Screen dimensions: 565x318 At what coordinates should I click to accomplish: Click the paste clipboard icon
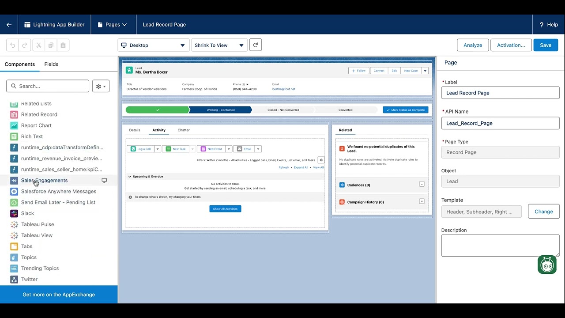tap(63, 45)
